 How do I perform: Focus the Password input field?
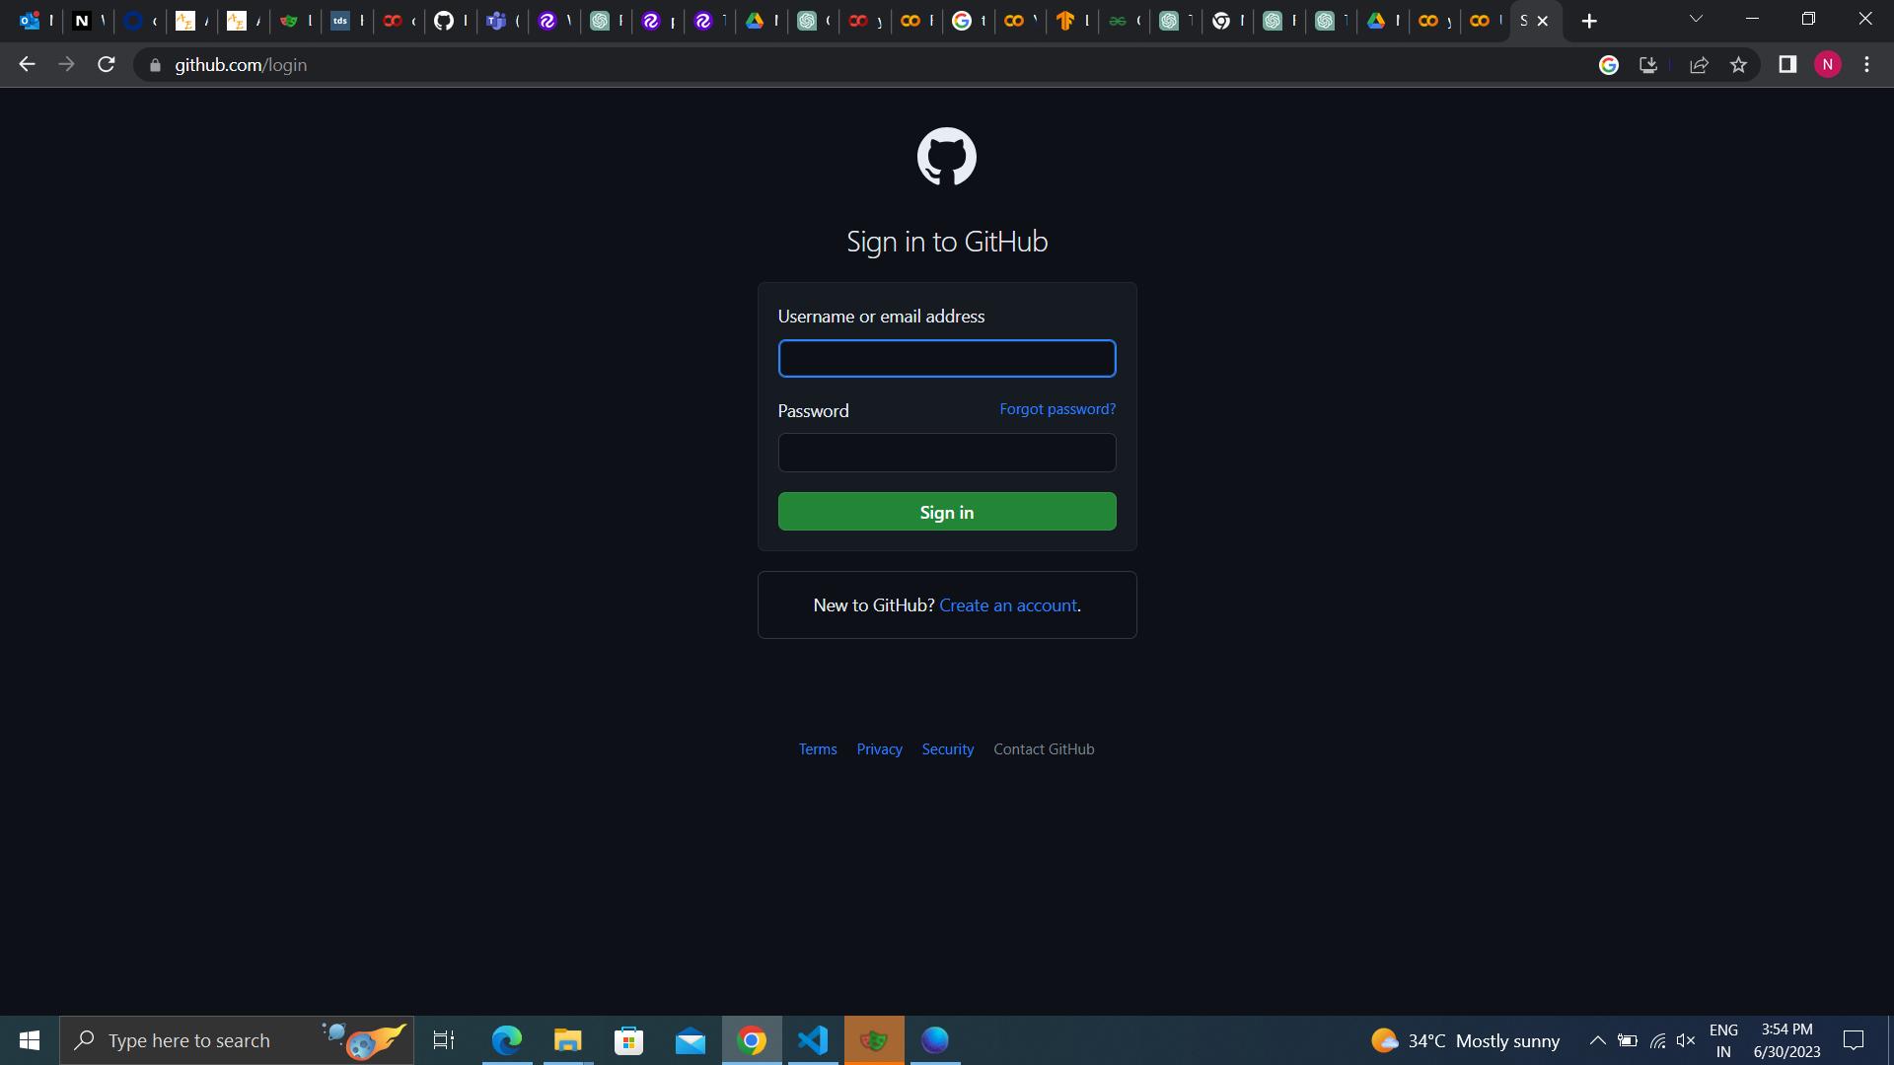click(x=947, y=453)
